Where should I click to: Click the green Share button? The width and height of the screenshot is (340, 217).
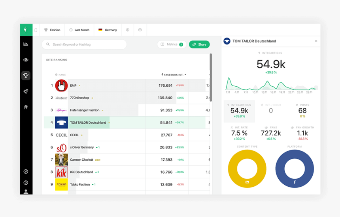199,45
